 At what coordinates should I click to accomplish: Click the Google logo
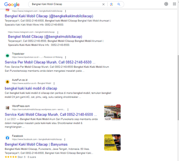pyautogui.click(x=12, y=5)
